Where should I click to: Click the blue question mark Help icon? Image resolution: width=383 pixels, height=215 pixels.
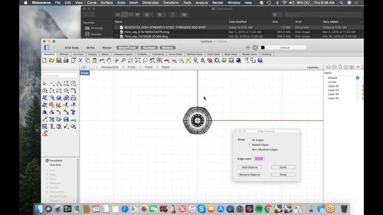[260, 60]
